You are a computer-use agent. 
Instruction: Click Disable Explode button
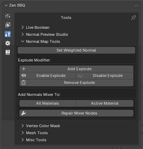point(105,76)
